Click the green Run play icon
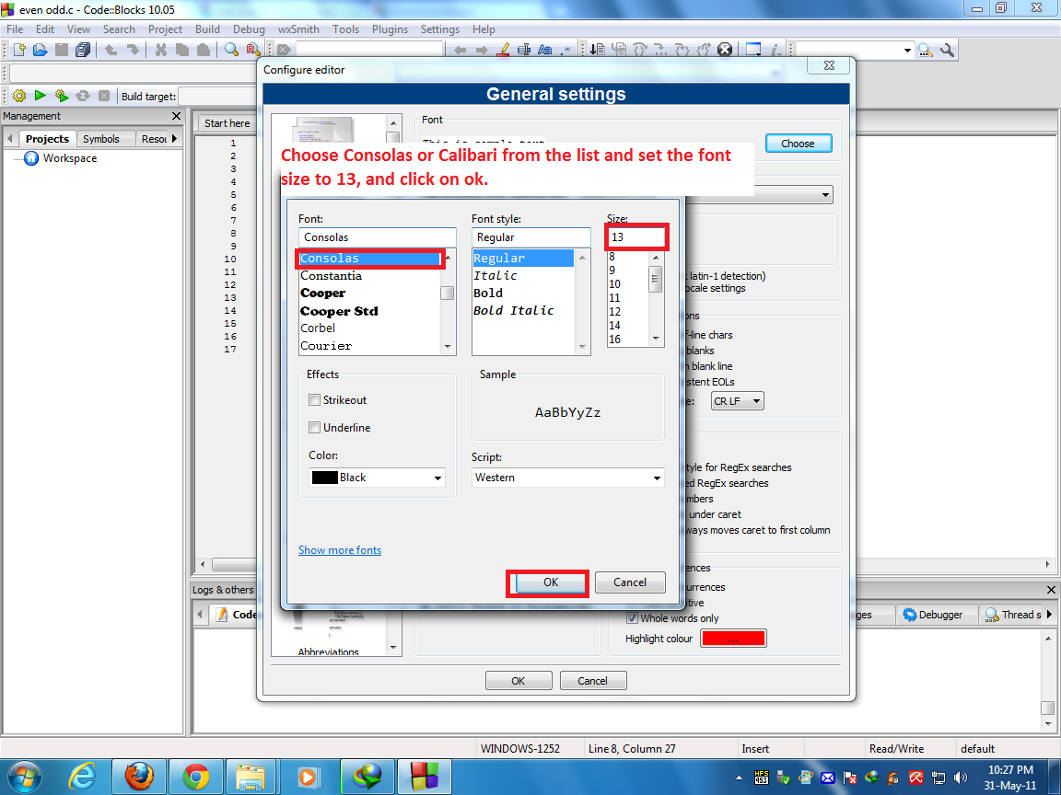The width and height of the screenshot is (1061, 795). click(x=40, y=96)
